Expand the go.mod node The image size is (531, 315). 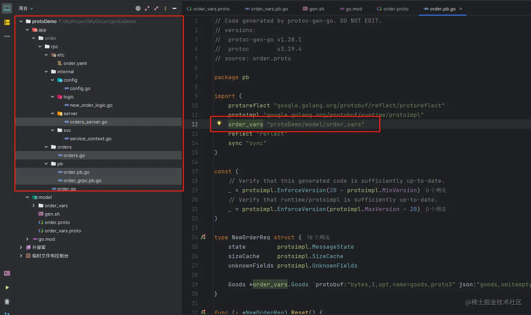tap(27, 239)
